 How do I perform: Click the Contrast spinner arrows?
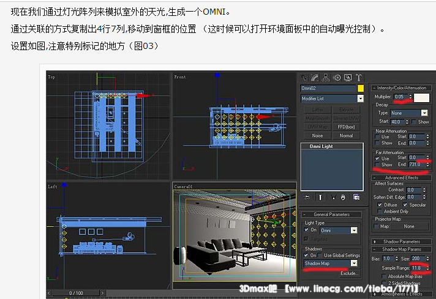coord(424,190)
